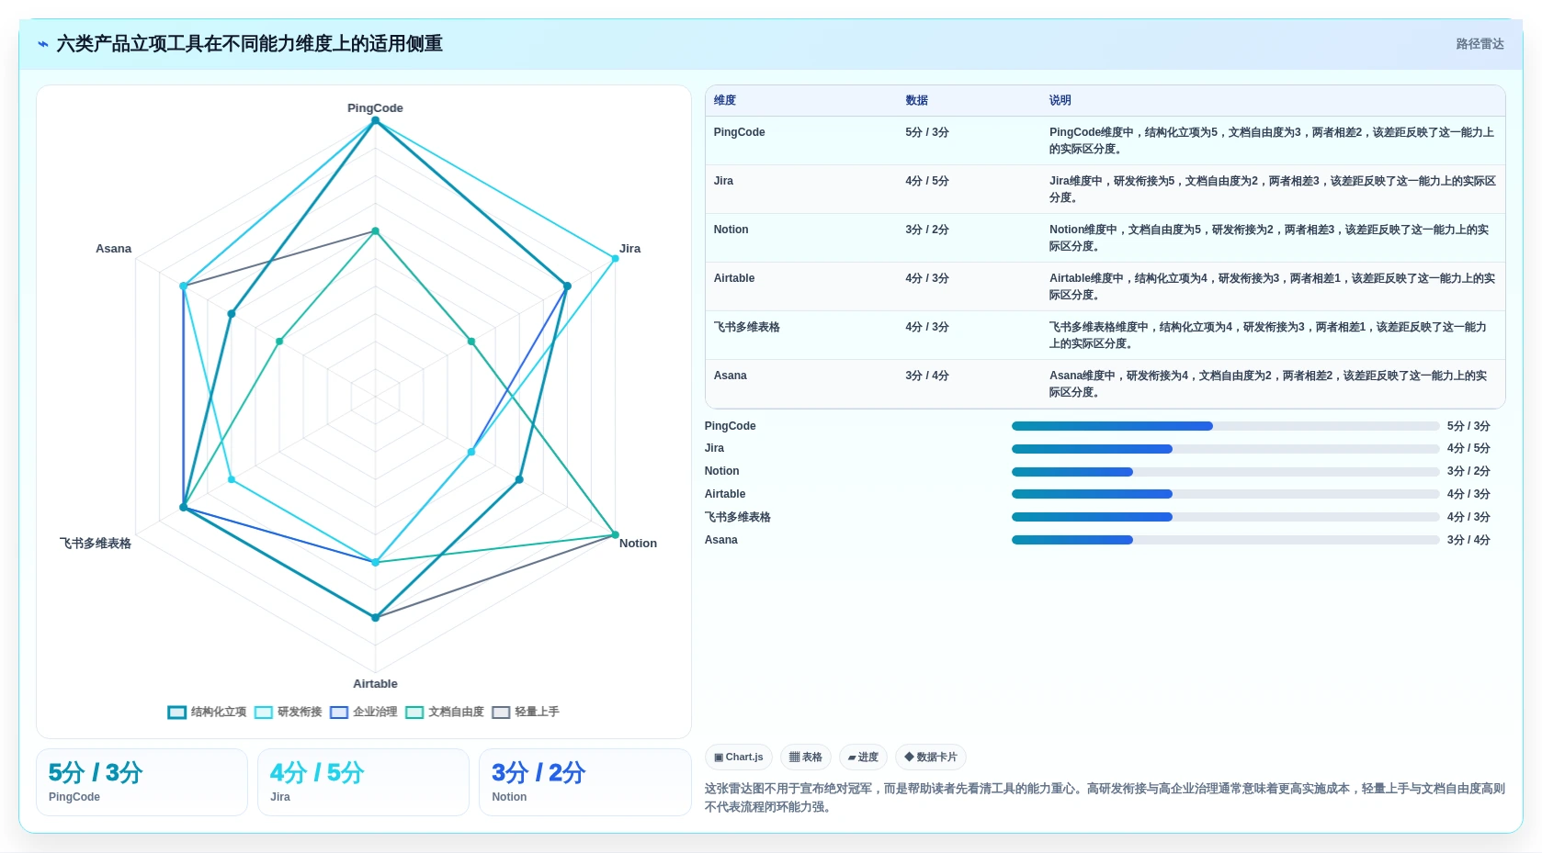Click the 数据卡片 tag
1542x853 pixels.
(931, 758)
